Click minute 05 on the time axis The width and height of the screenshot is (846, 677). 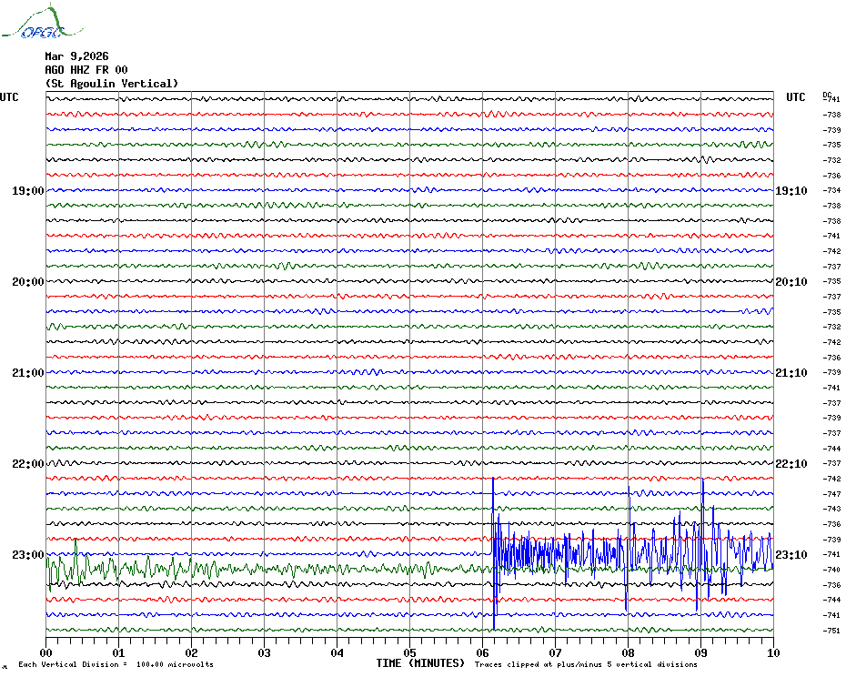click(409, 652)
